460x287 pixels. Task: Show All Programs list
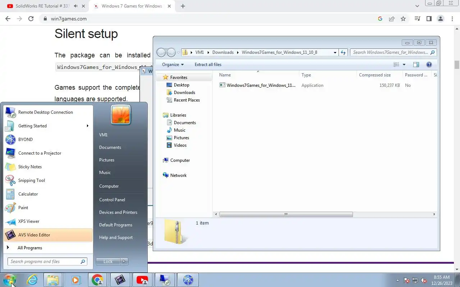click(48, 248)
